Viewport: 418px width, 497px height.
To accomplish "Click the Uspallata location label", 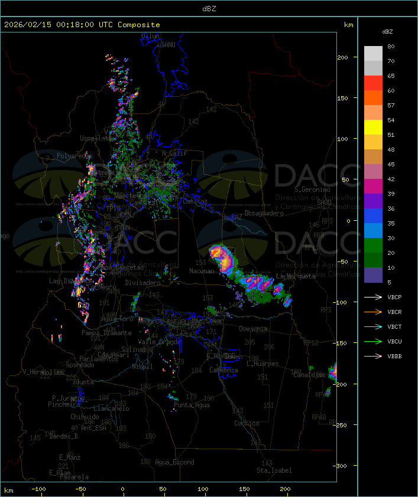I will point(96,138).
